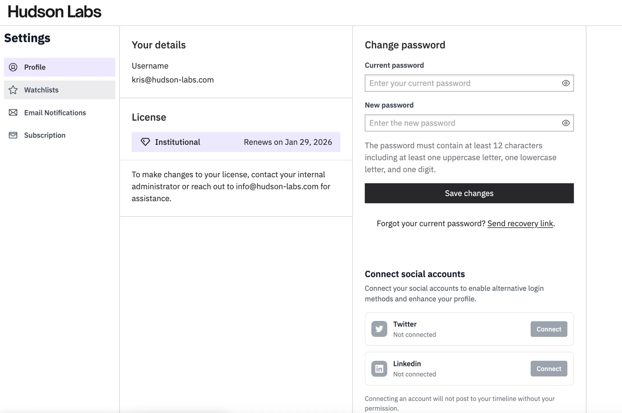Open the Subscription settings page
The image size is (622, 413).
pyautogui.click(x=45, y=135)
